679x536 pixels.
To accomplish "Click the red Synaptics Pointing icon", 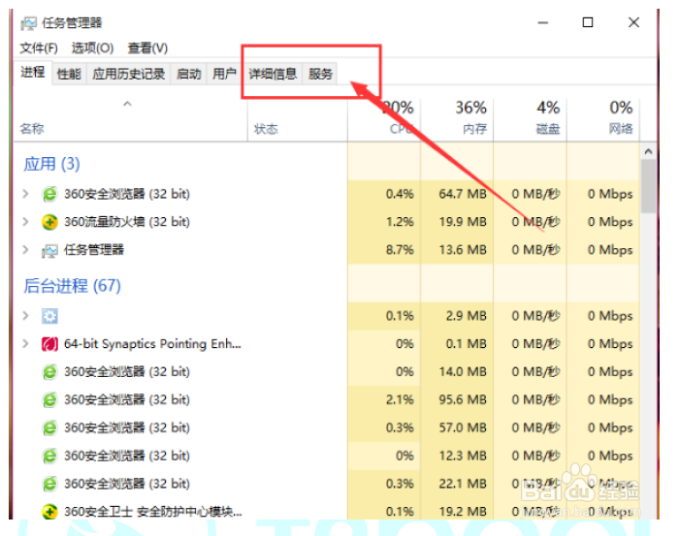I will 49,344.
